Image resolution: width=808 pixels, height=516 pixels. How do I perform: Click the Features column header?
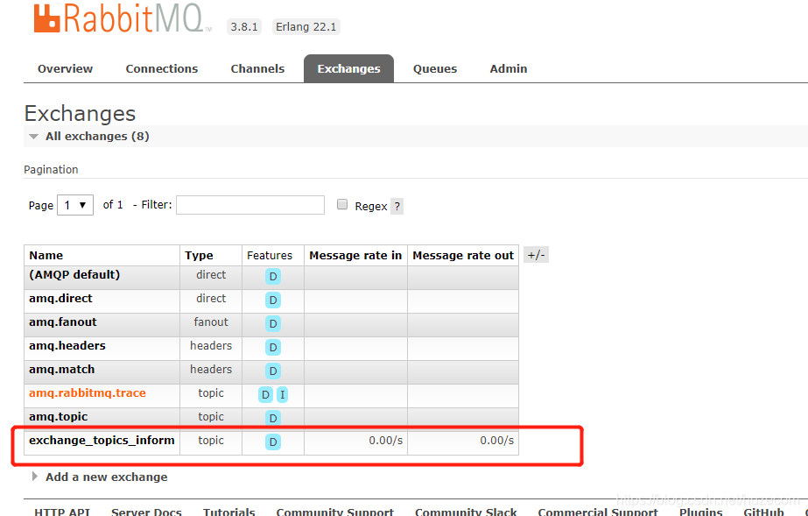270,255
